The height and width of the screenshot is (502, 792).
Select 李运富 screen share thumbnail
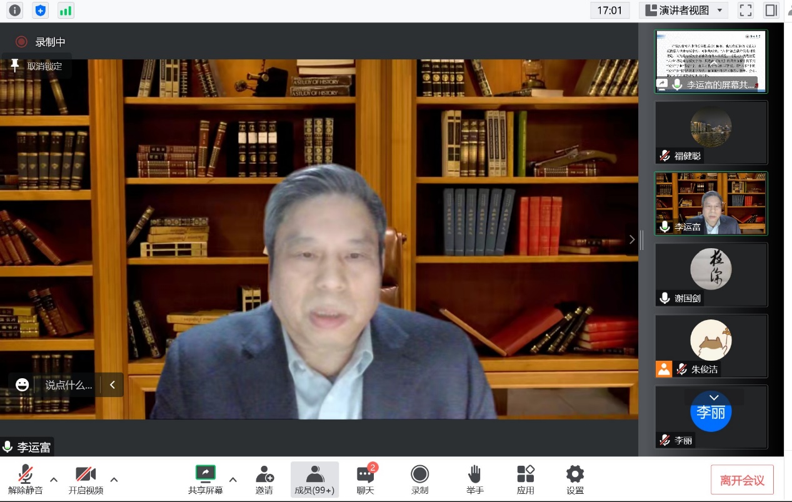point(711,61)
